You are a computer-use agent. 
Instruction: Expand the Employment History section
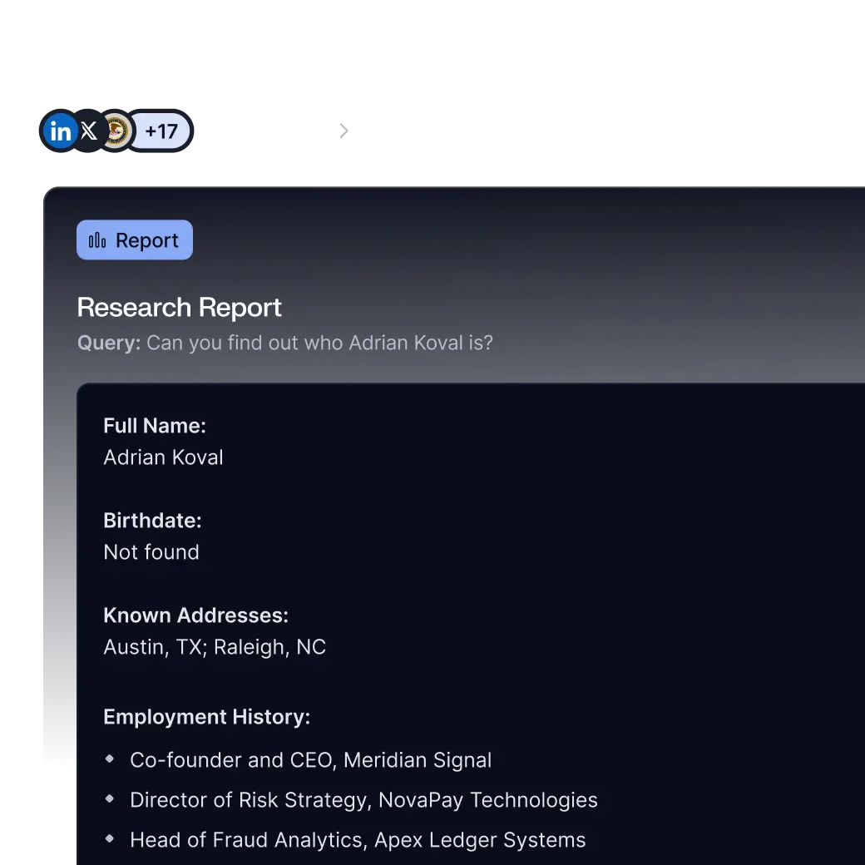click(x=207, y=716)
